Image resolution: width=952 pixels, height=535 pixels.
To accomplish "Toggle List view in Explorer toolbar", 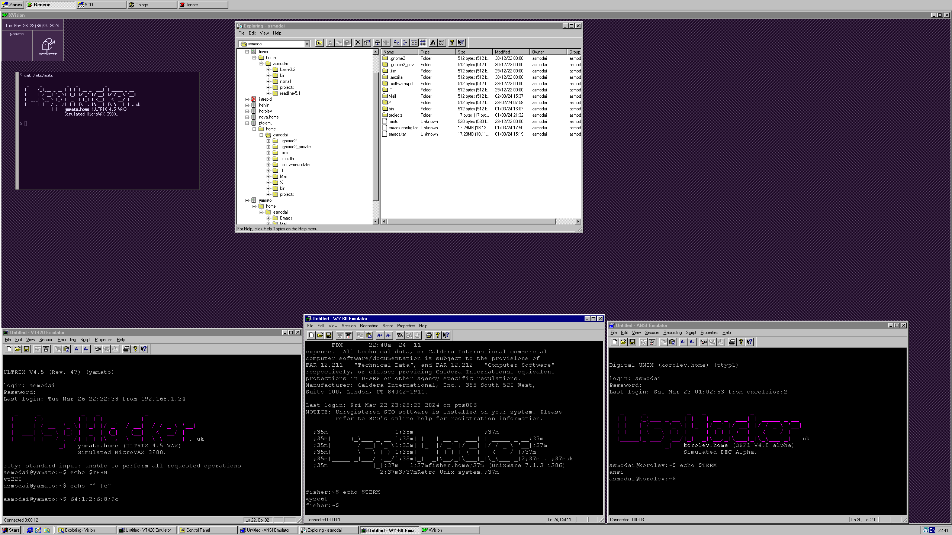I will pyautogui.click(x=414, y=43).
